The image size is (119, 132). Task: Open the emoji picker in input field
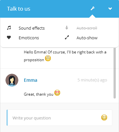104,118
